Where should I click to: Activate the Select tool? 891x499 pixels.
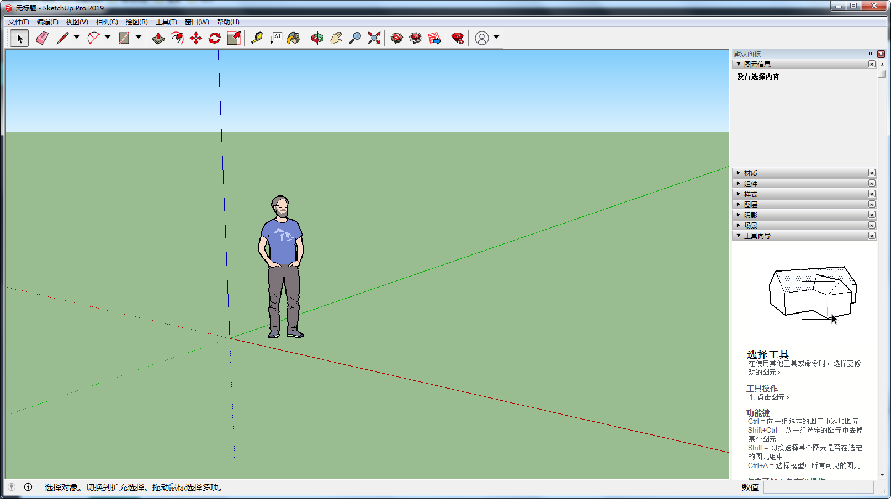click(x=19, y=38)
